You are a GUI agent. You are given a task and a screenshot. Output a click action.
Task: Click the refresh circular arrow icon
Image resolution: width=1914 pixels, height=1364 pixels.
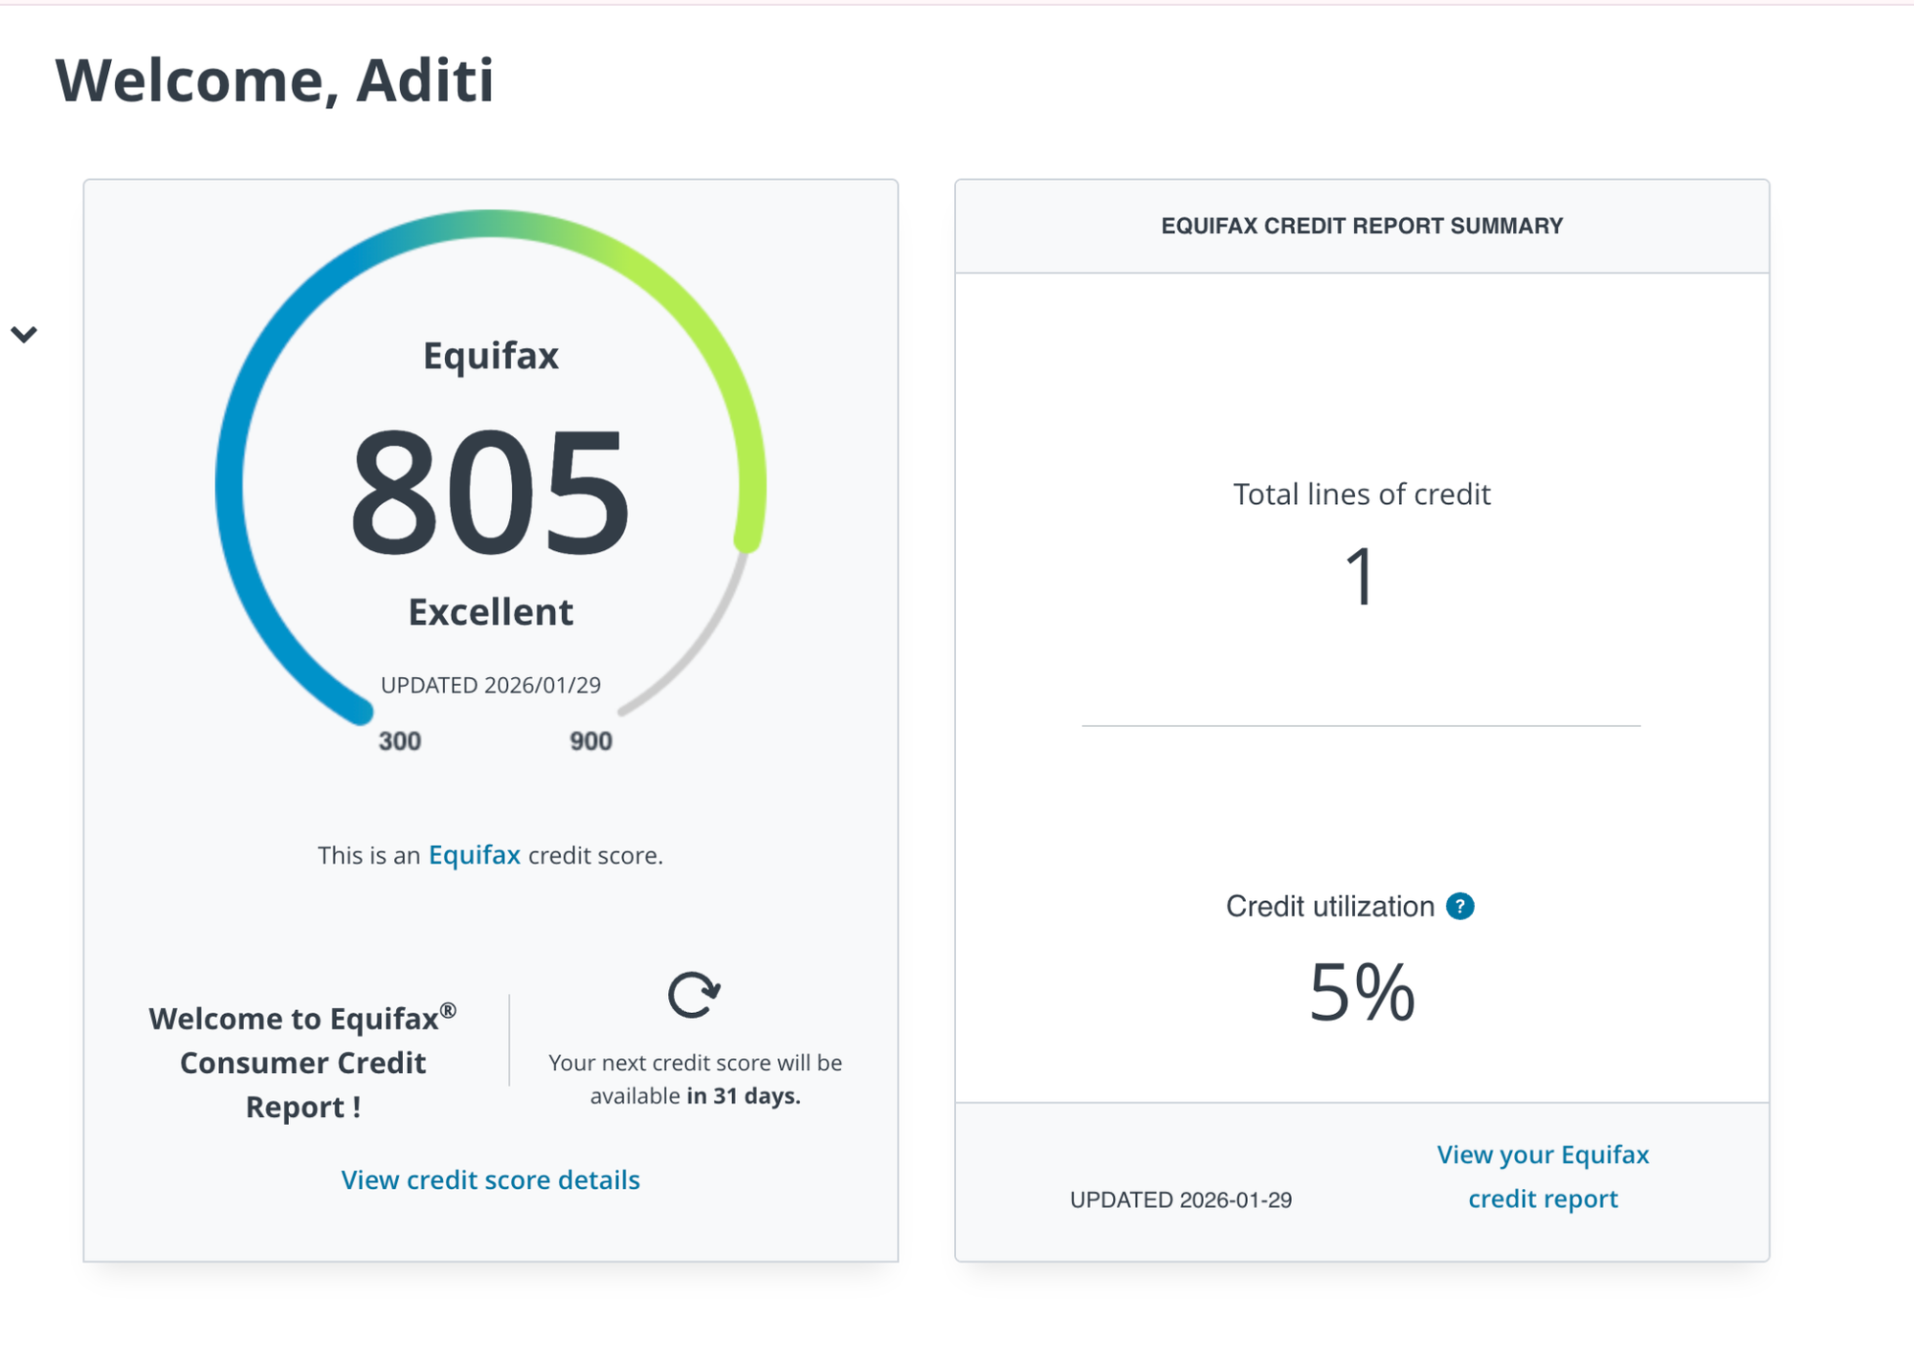pyautogui.click(x=694, y=995)
